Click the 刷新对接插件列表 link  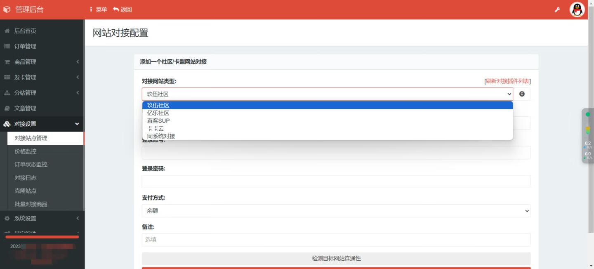[507, 81]
